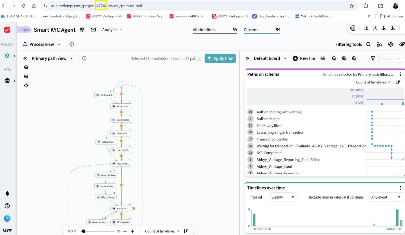Open notifications bell in the sidebar
405x235 pixels.
pyautogui.click(x=7, y=193)
